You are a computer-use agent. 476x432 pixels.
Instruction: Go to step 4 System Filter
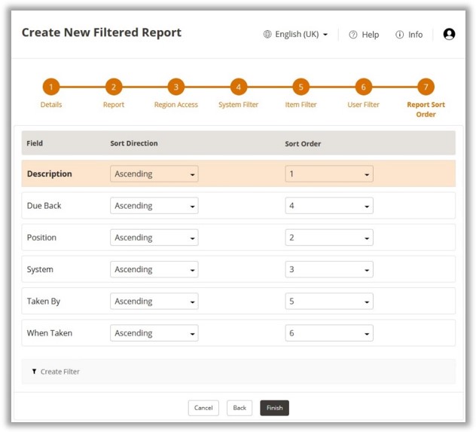pos(238,87)
